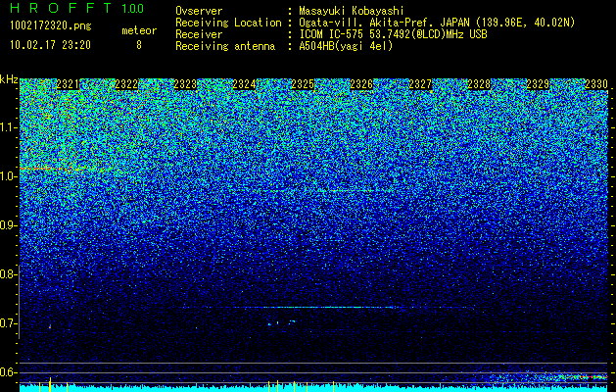Viewport: 616px width, 392px height.
Task: Click the Receiving Location value text
Action: click(437, 23)
